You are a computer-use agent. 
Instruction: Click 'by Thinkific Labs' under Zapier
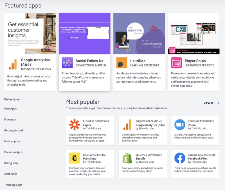92,129
